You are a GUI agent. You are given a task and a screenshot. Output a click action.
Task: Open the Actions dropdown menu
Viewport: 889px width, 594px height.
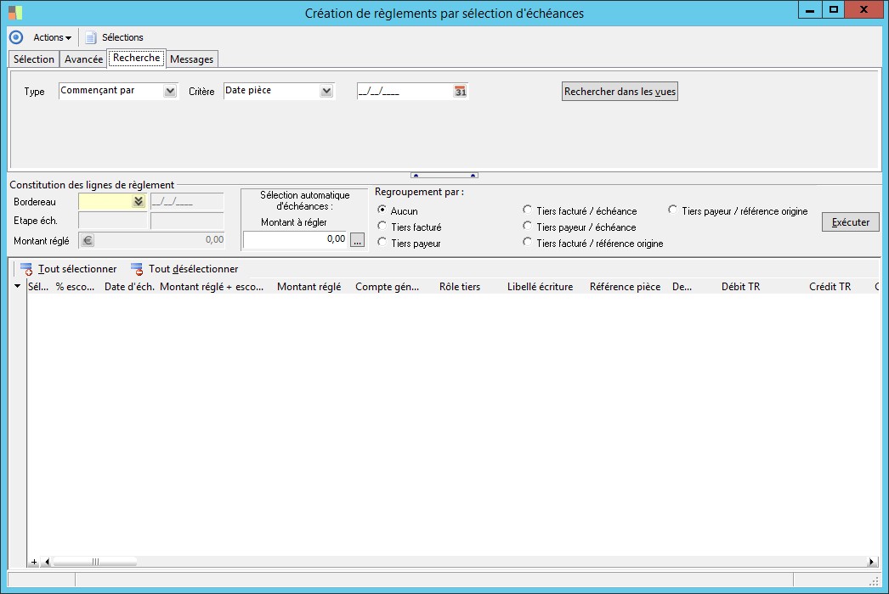click(52, 37)
